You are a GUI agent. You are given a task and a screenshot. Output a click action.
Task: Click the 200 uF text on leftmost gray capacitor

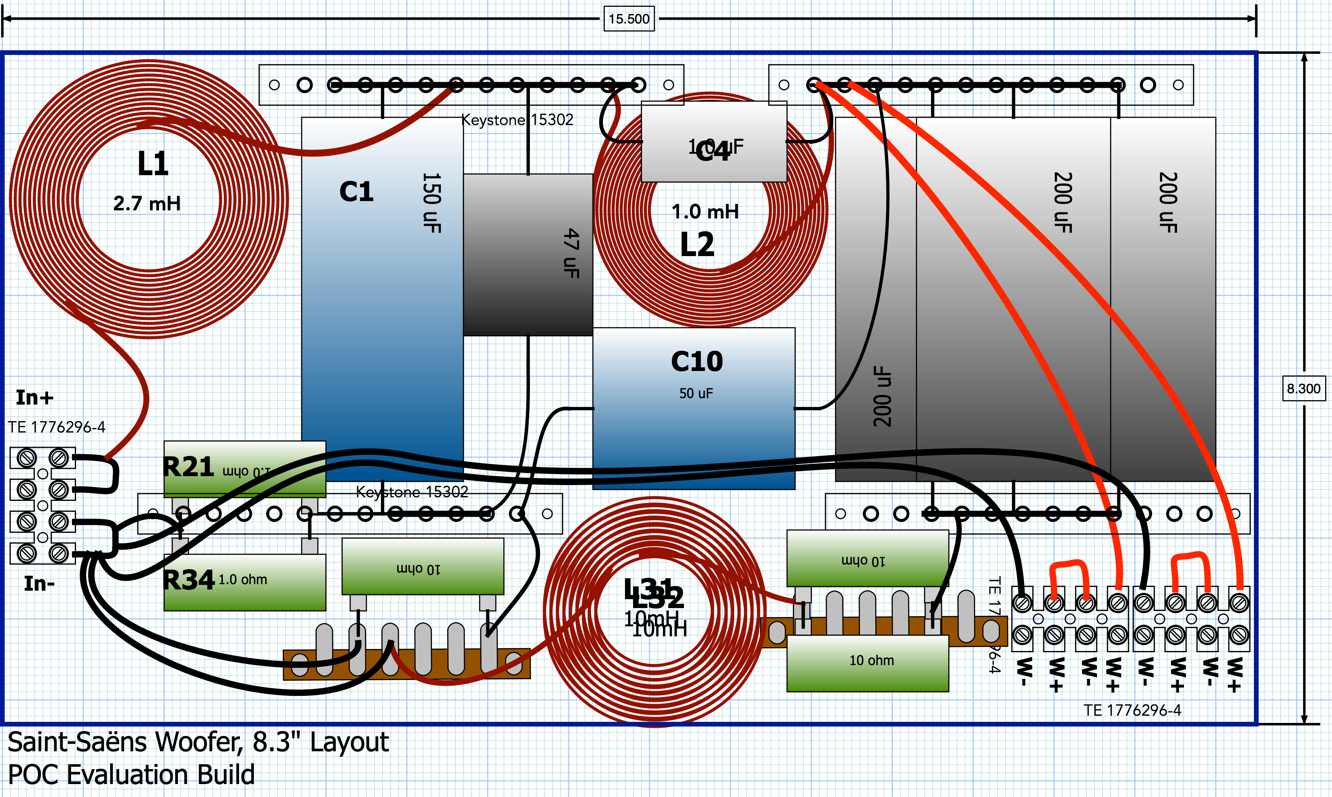(x=882, y=396)
